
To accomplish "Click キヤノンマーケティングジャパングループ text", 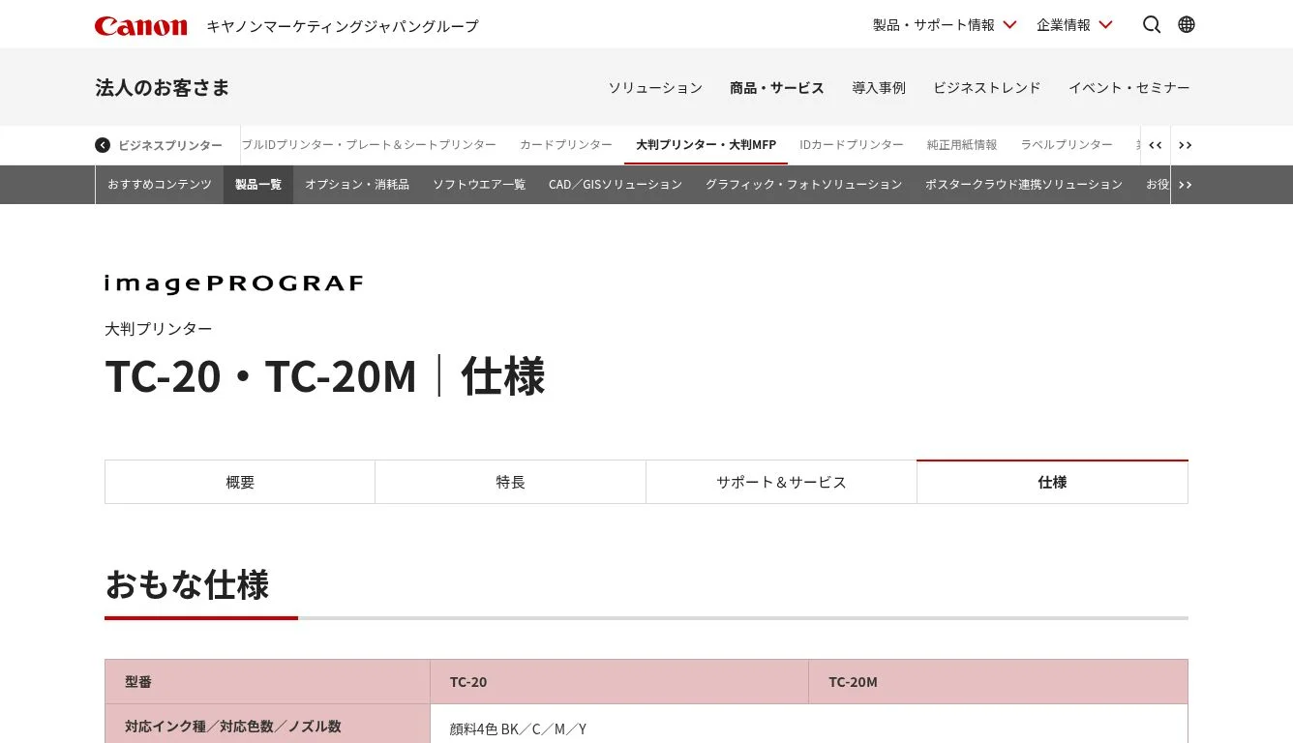I will point(343,26).
